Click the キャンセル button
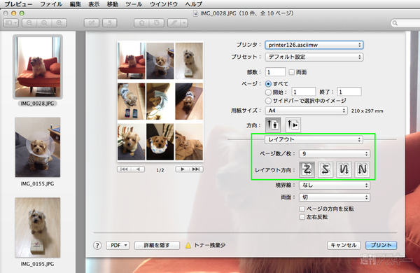 click(344, 246)
